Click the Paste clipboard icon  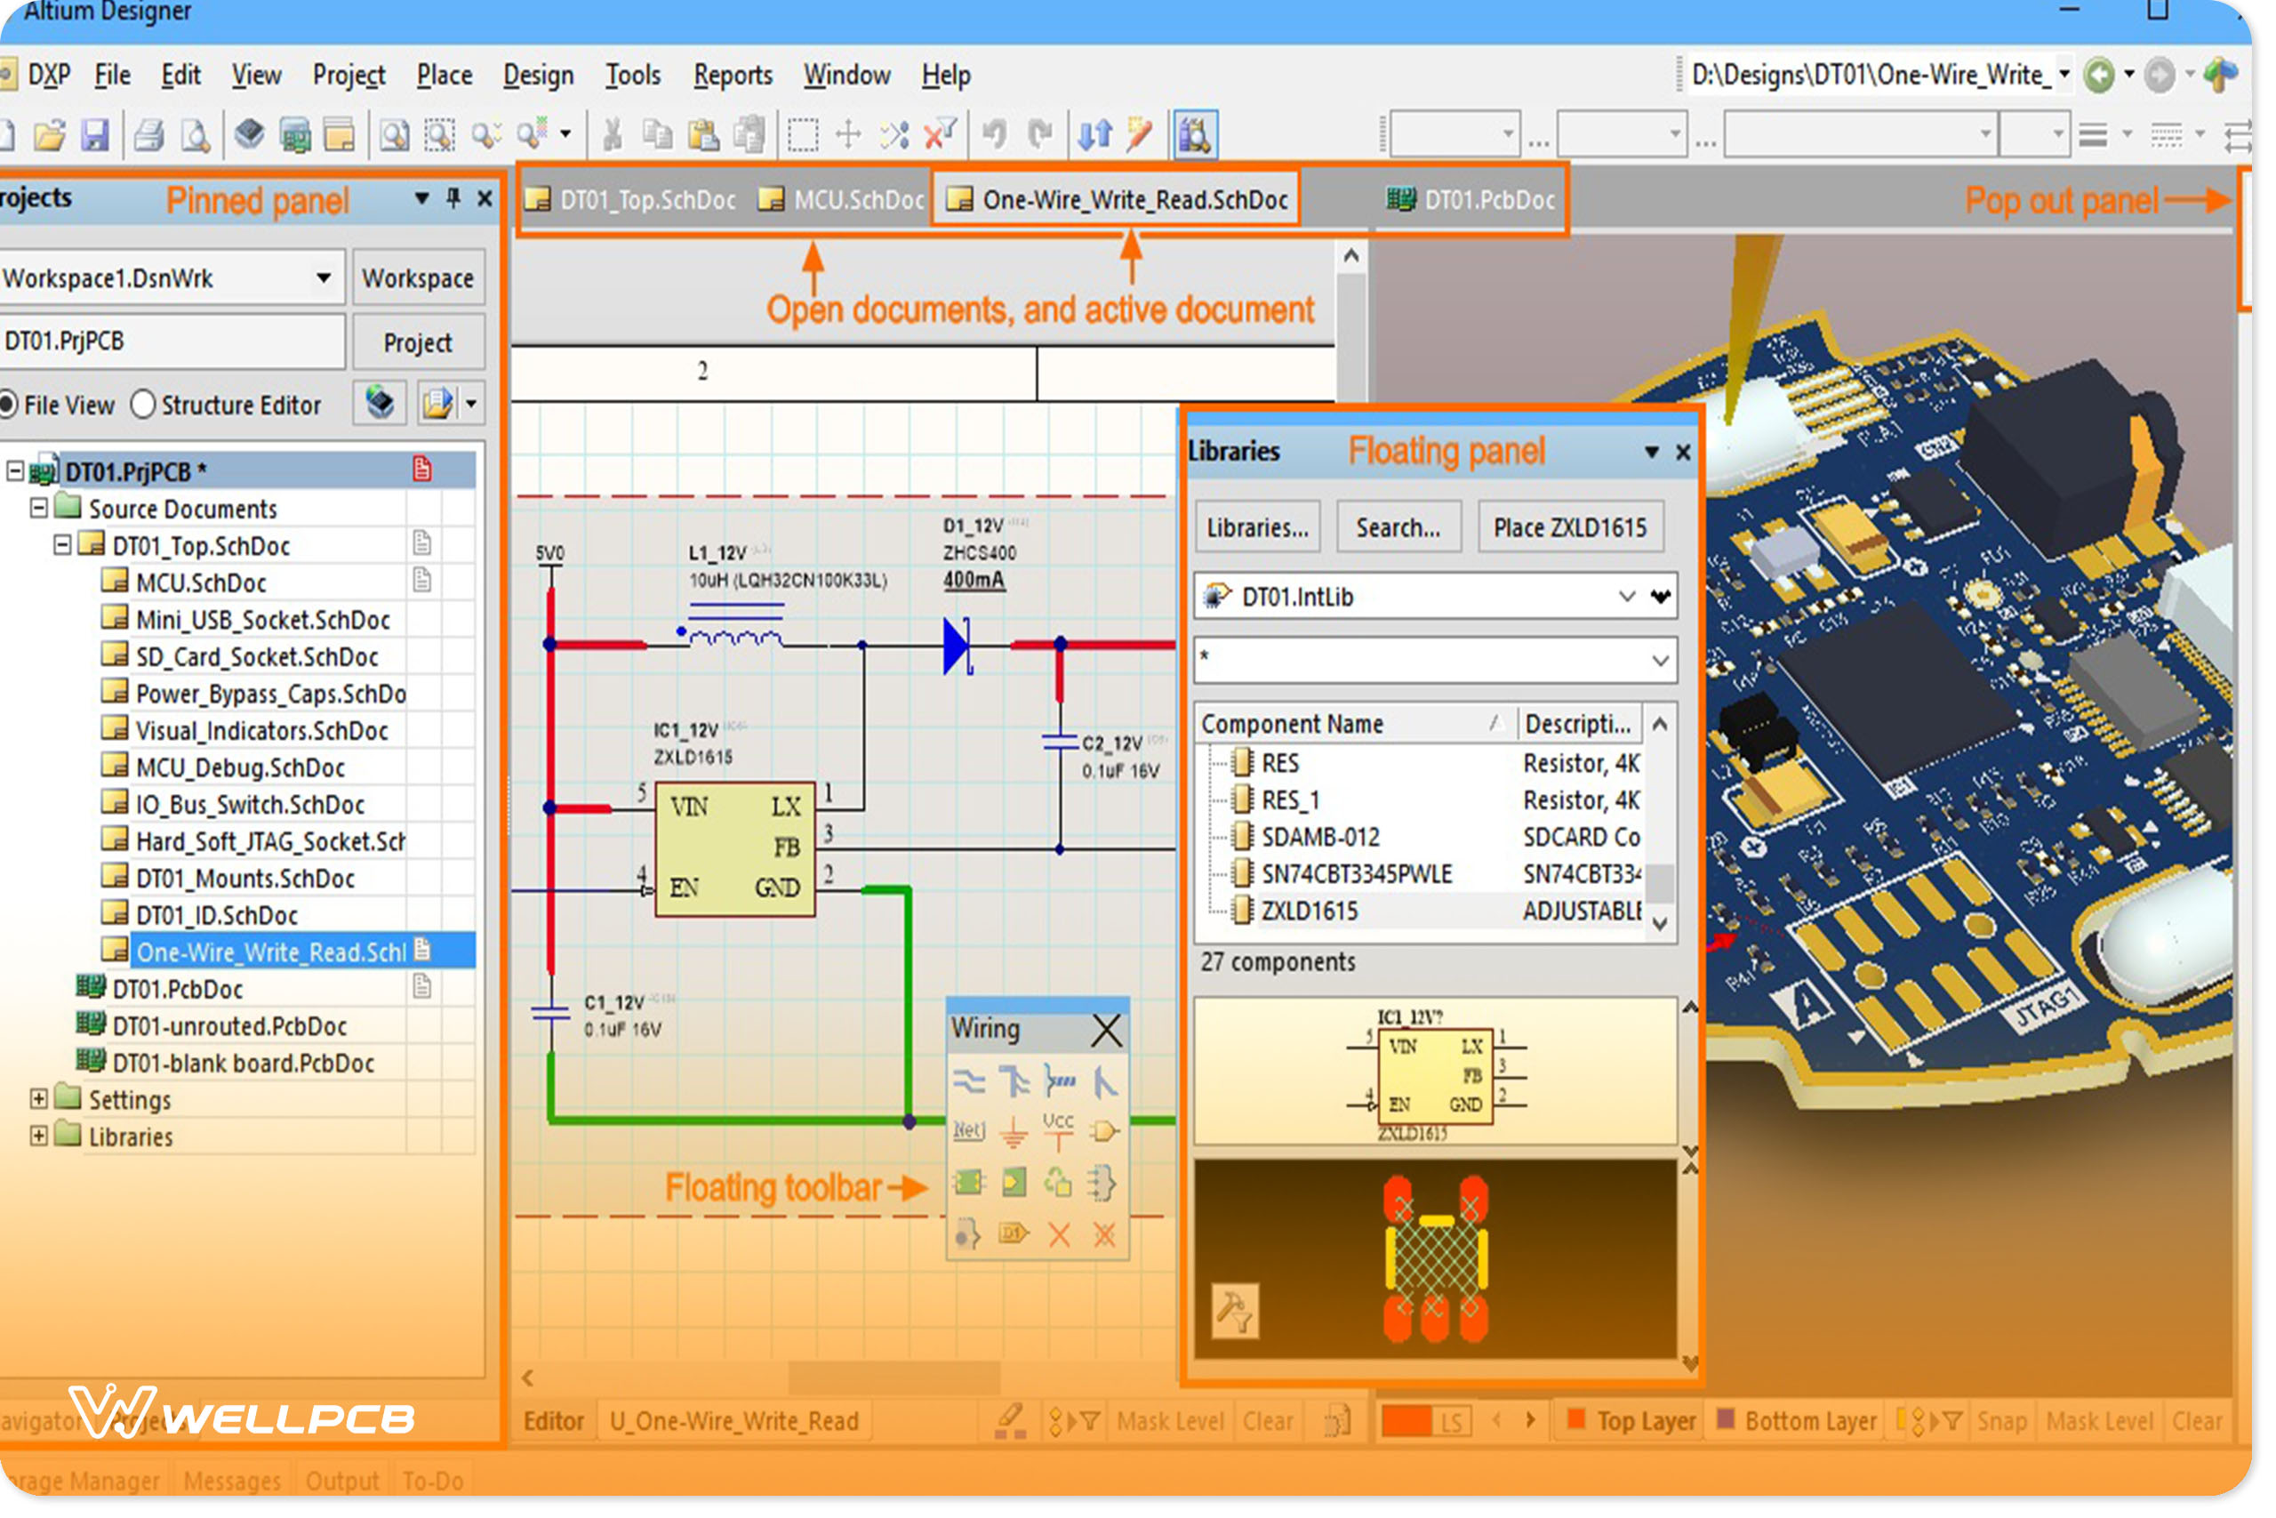704,134
